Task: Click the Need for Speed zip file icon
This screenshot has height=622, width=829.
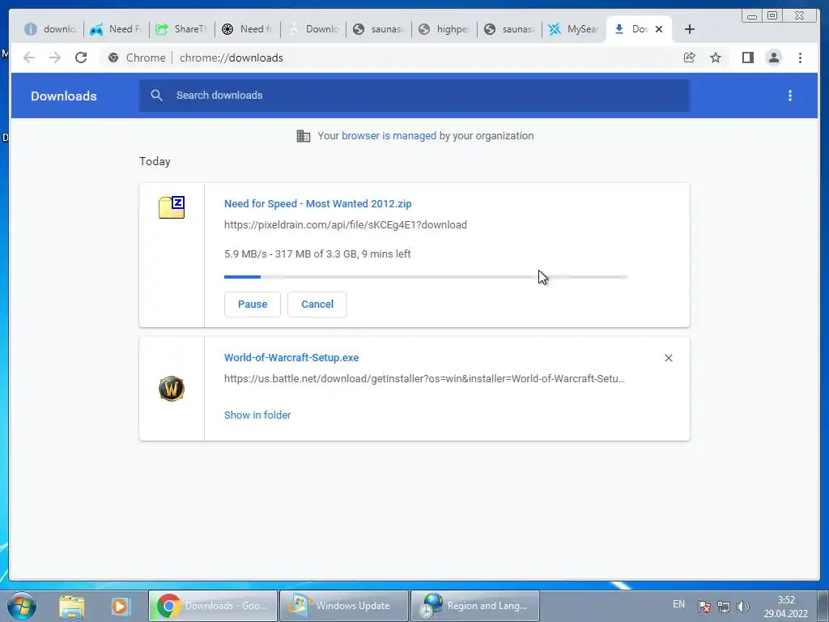Action: pyautogui.click(x=172, y=207)
